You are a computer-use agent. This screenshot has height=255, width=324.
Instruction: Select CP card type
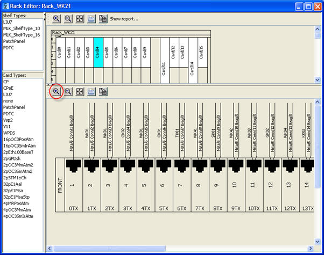(x=6, y=82)
